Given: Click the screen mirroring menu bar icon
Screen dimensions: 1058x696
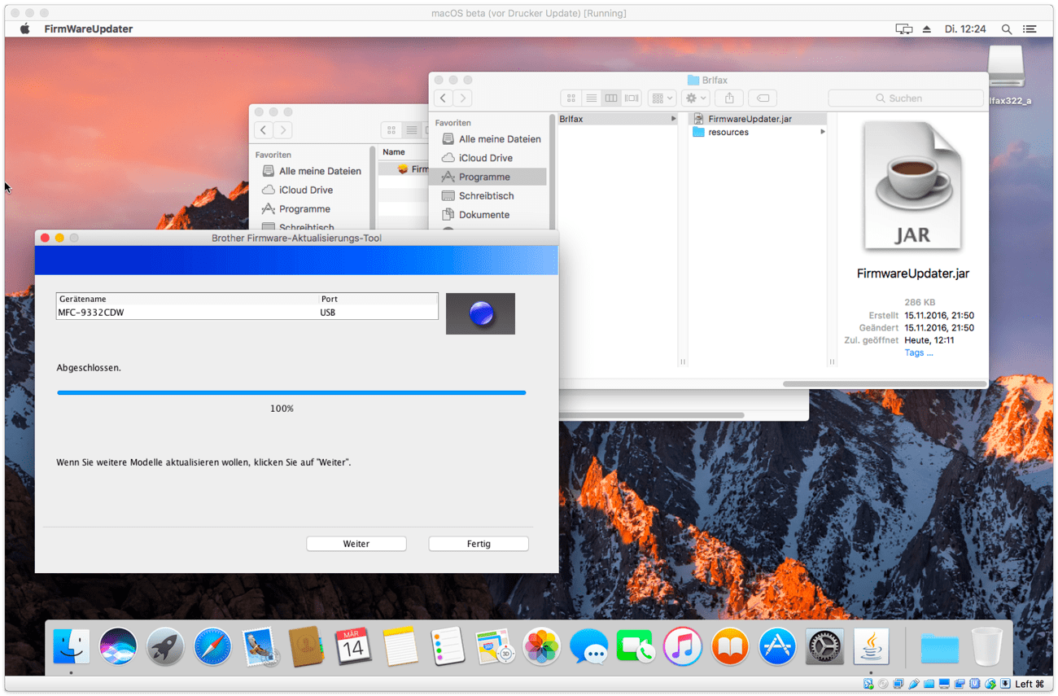Looking at the screenshot, I should (904, 28).
